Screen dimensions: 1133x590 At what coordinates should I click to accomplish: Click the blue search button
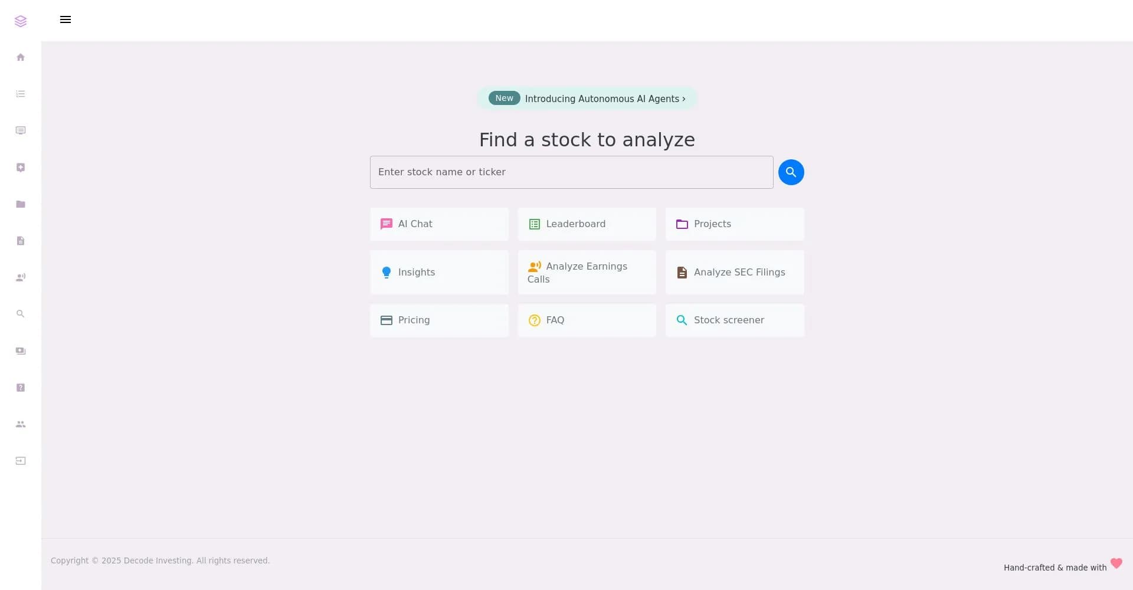[791, 172]
